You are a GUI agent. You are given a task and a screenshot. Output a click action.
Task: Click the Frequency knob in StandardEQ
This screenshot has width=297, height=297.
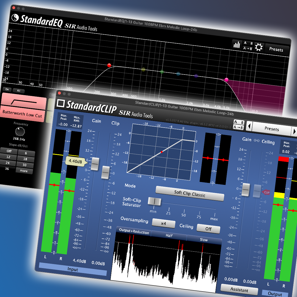(x=20, y=131)
